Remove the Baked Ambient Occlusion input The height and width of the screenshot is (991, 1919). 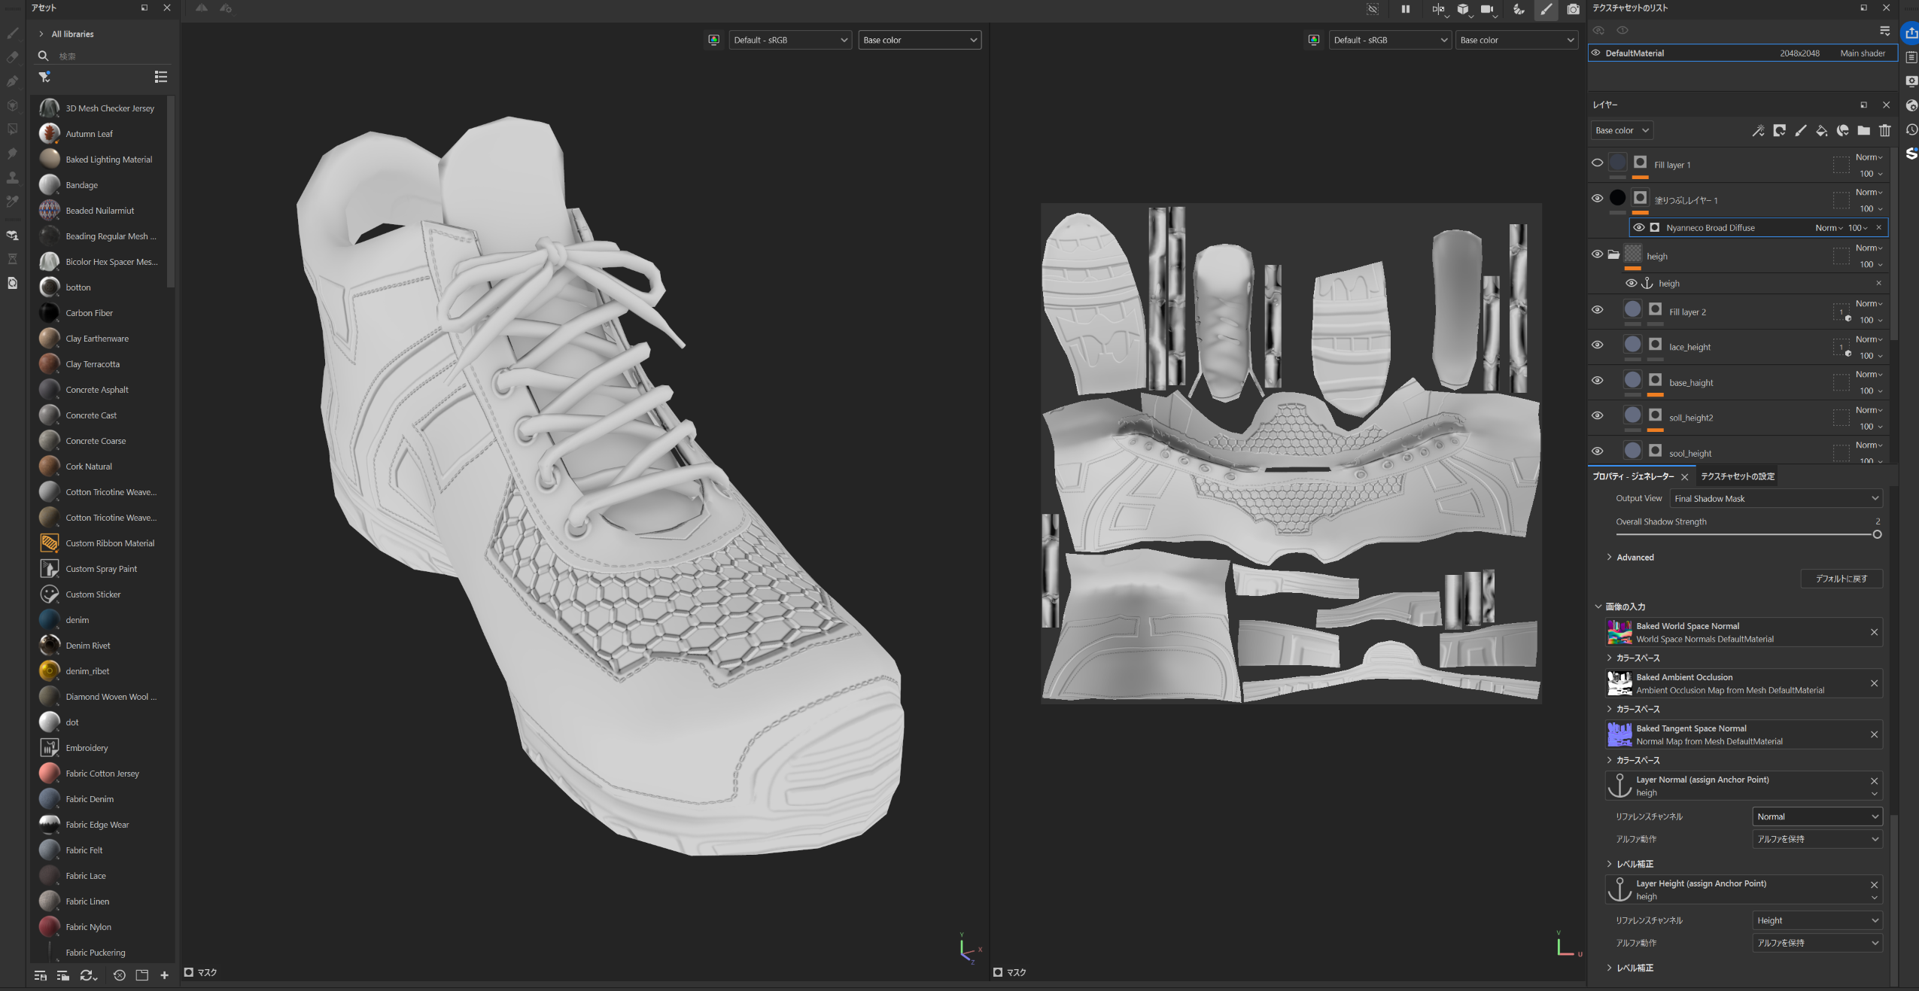[1874, 683]
